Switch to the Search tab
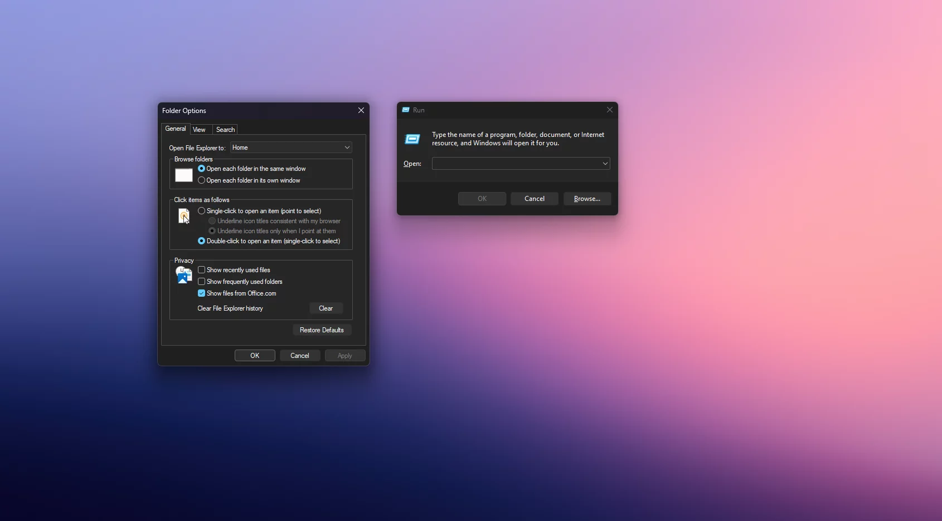Viewport: 942px width, 521px height. 225,130
